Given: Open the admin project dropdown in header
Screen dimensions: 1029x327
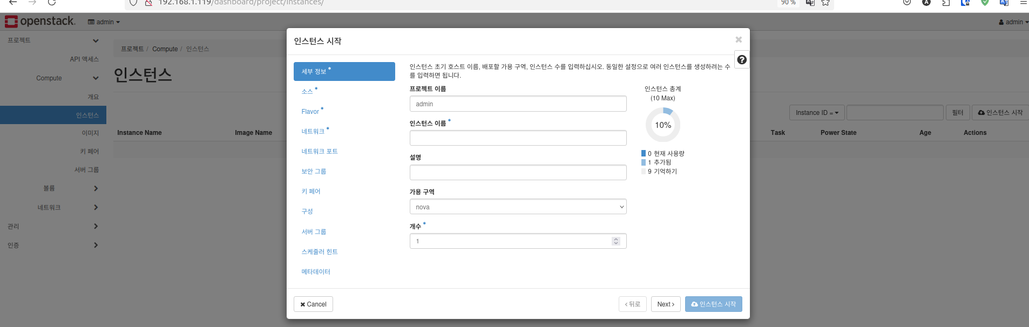Looking at the screenshot, I should click(104, 22).
